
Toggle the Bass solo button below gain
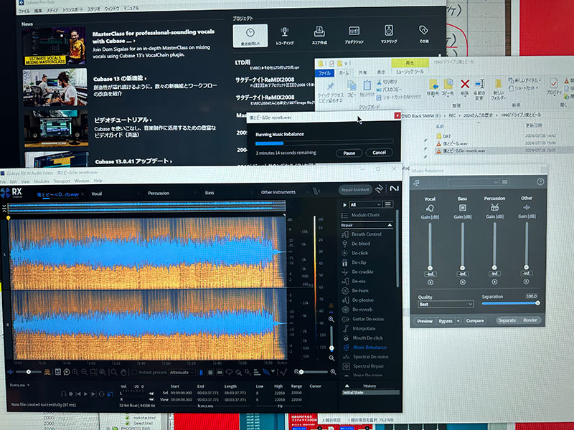click(462, 282)
